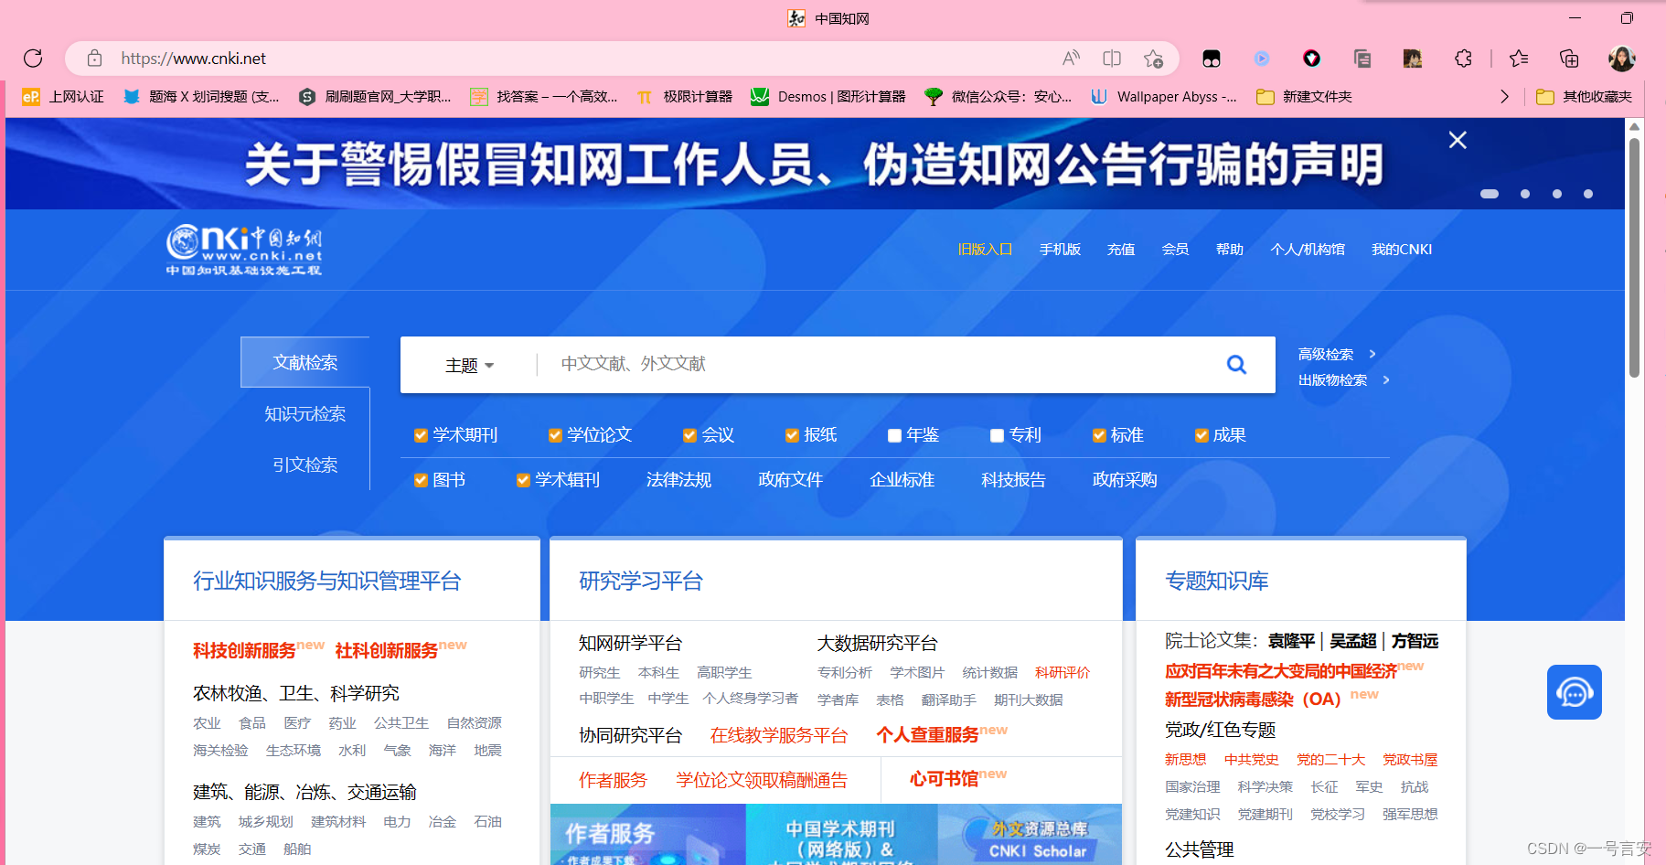
Task: Click the black round extension icon
Action: [x=1312, y=59]
